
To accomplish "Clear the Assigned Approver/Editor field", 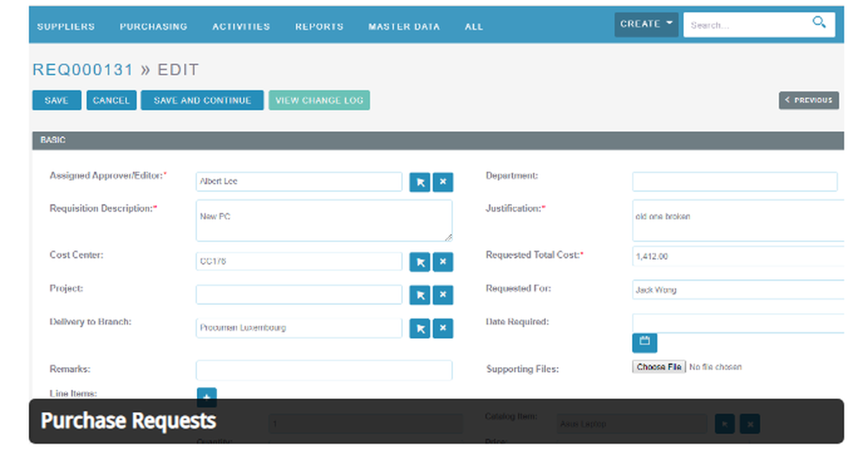I will pos(443,182).
